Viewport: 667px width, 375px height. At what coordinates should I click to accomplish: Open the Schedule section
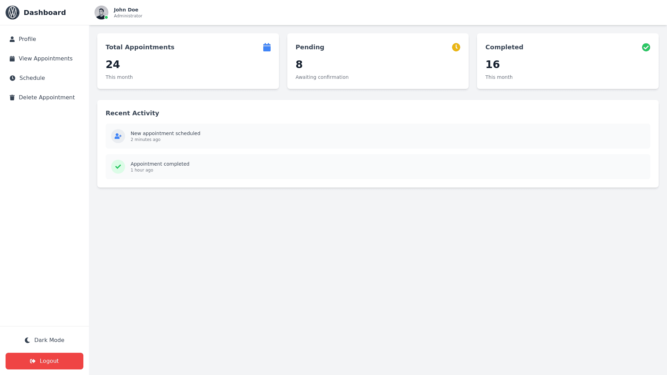[x=32, y=78]
